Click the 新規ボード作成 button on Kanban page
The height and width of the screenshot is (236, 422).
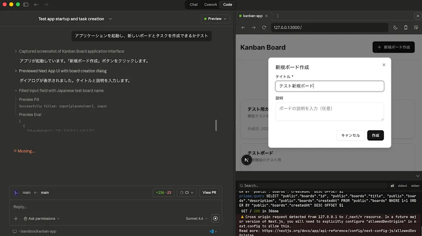(x=394, y=47)
